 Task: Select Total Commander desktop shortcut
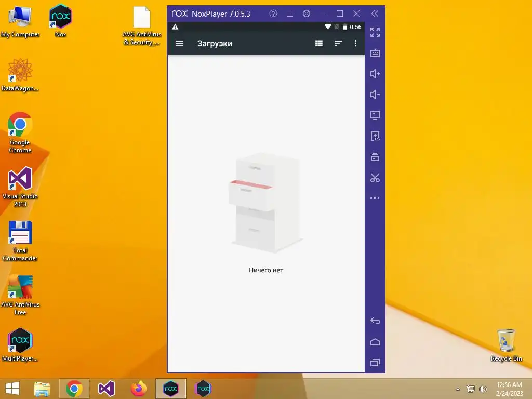(20, 241)
